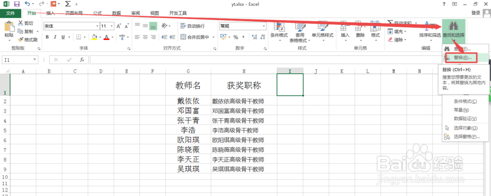Open the Paste (粘贴) button
Image resolution: width=491 pixels, height=196 pixels.
click(x=9, y=31)
